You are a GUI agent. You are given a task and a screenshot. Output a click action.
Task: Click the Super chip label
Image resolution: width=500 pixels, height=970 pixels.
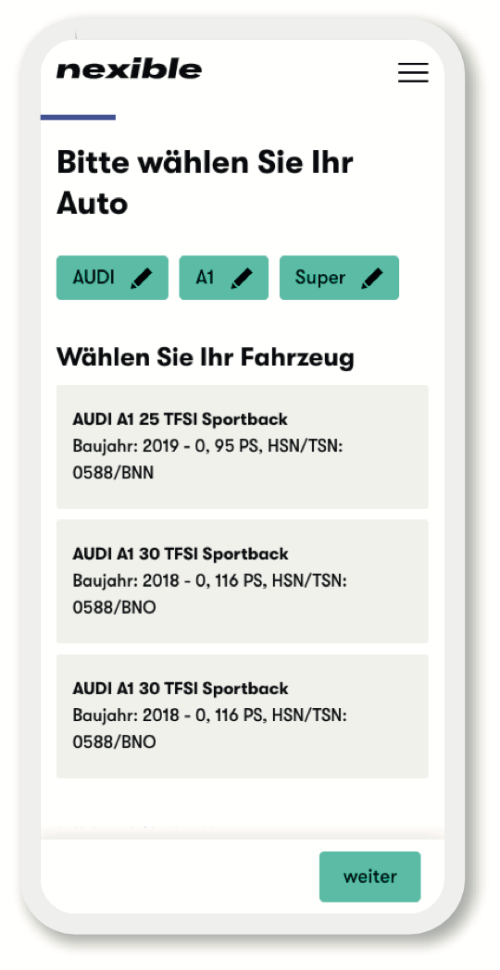coord(320,278)
